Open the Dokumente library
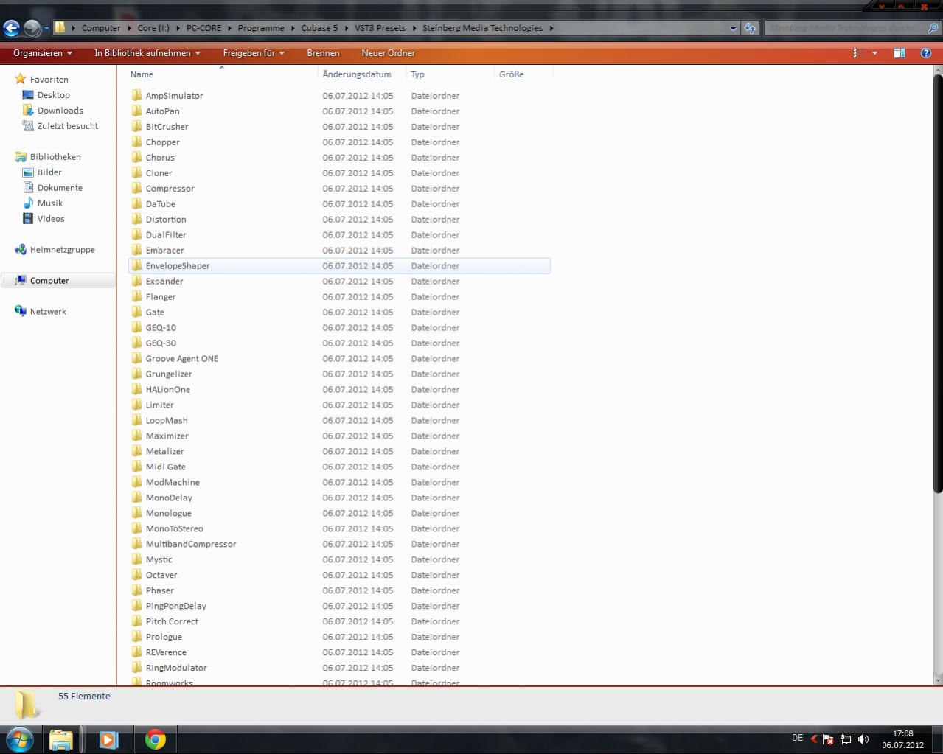The width and height of the screenshot is (943, 754). [60, 188]
